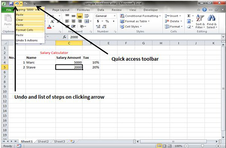Open the Conditional Formatting dropdown
226x148 pixels.
(140, 16)
